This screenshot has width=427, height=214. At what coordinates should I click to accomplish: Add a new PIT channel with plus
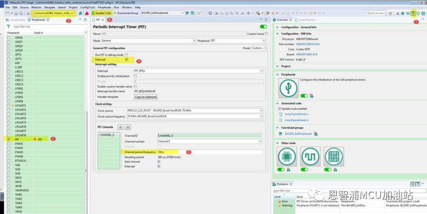(x=121, y=127)
